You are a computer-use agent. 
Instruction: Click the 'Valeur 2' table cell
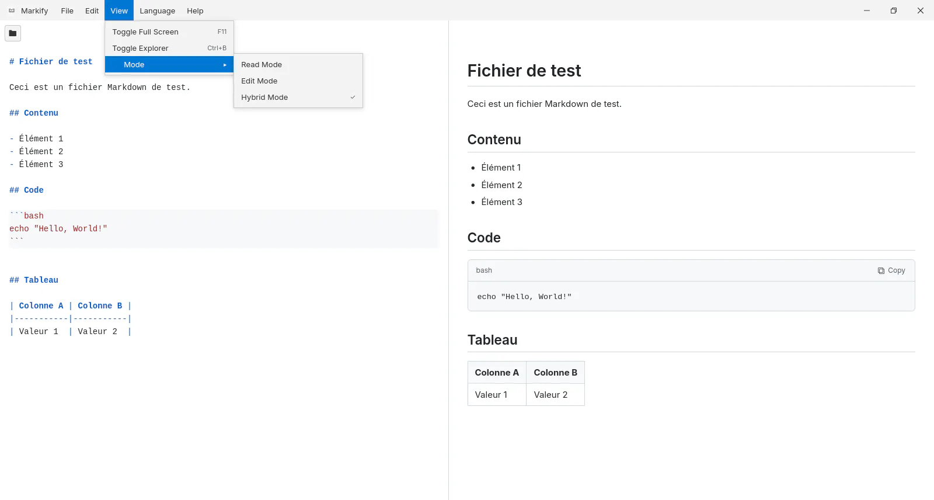[x=556, y=395]
